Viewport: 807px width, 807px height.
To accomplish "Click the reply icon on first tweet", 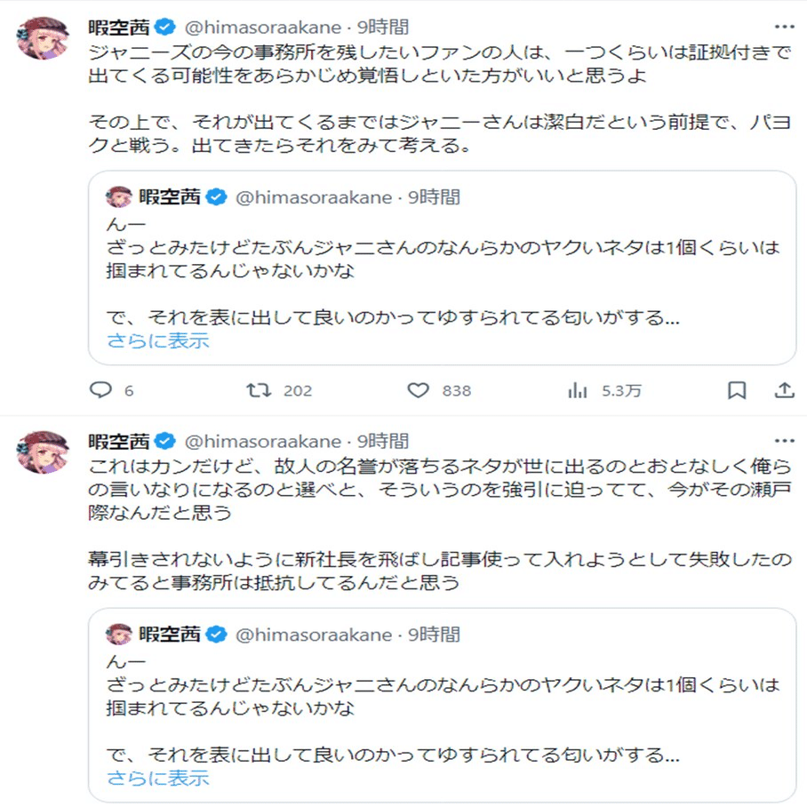I will click(102, 390).
